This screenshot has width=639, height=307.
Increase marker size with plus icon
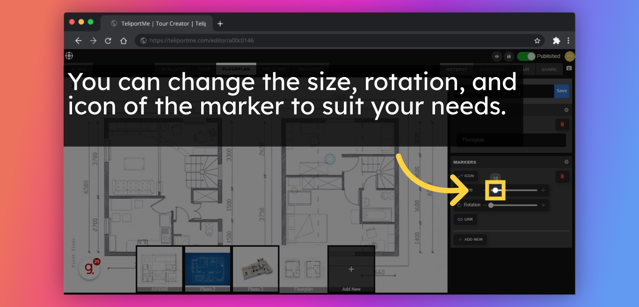point(543,190)
